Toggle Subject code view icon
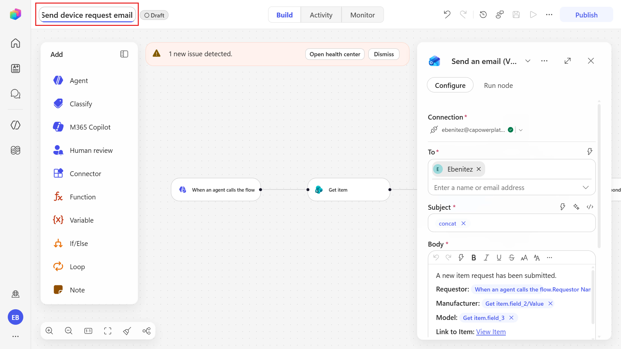 click(x=590, y=207)
